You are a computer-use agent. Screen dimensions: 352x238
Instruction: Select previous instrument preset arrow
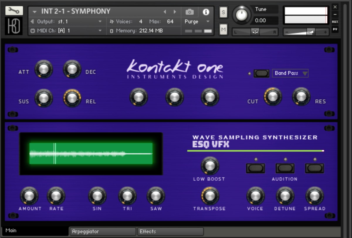pos(165,12)
